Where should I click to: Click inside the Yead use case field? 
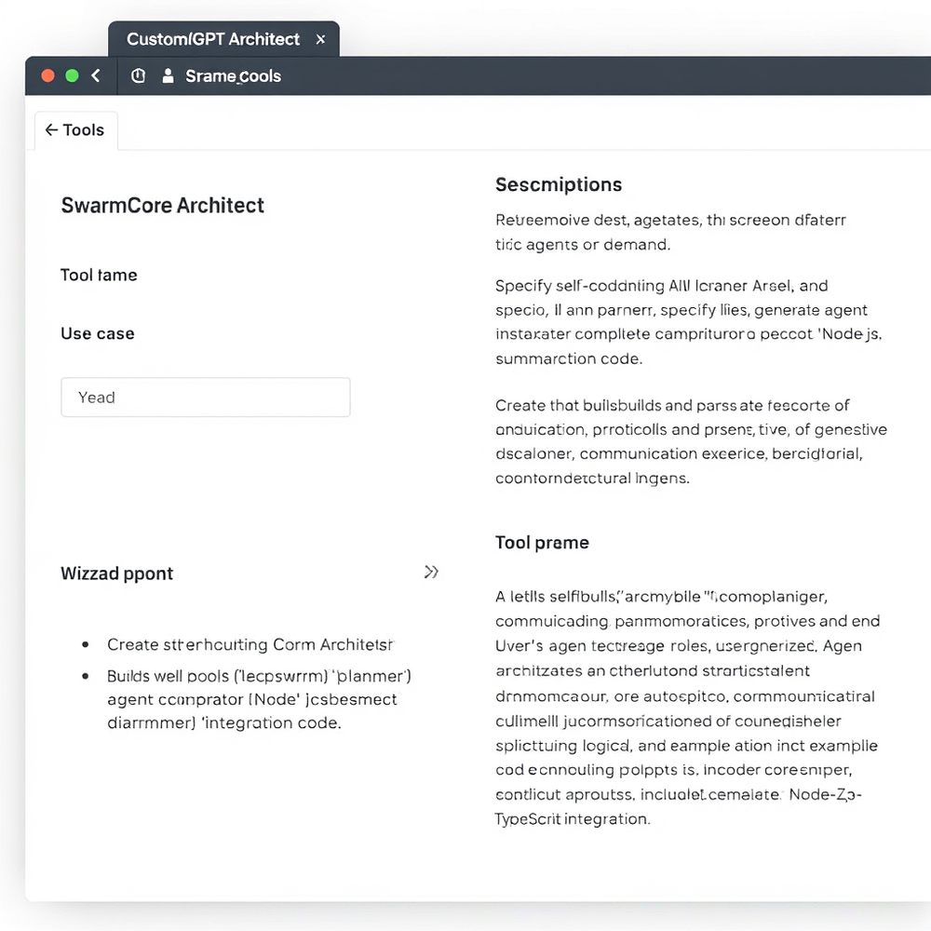[x=205, y=397]
